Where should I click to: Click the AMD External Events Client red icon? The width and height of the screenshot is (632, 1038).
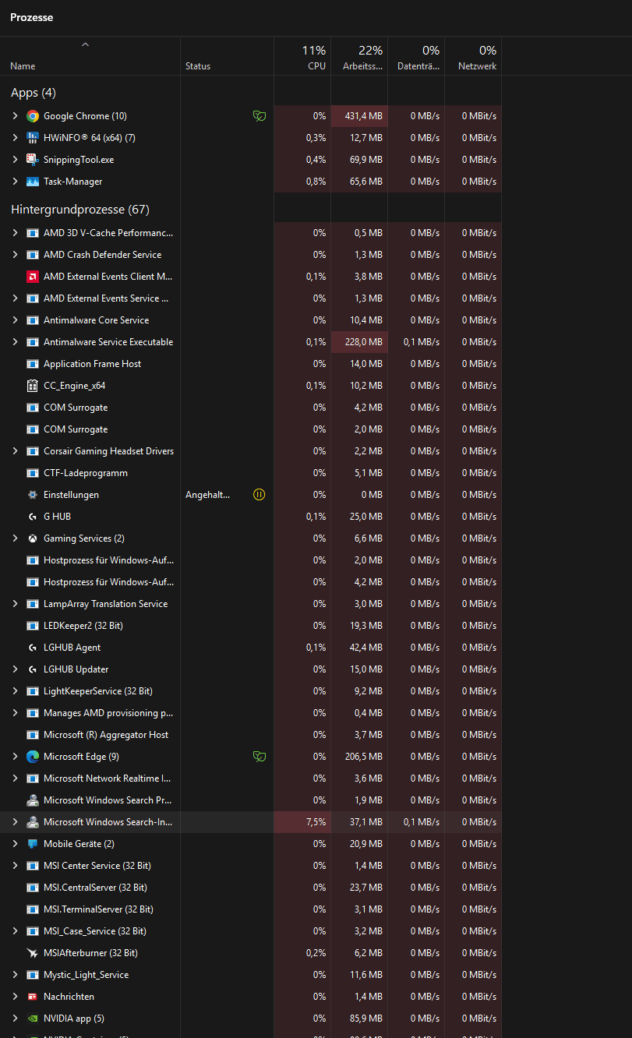(33, 277)
